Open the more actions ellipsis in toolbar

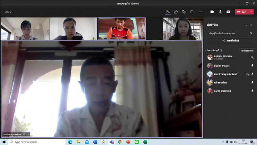click(200, 12)
